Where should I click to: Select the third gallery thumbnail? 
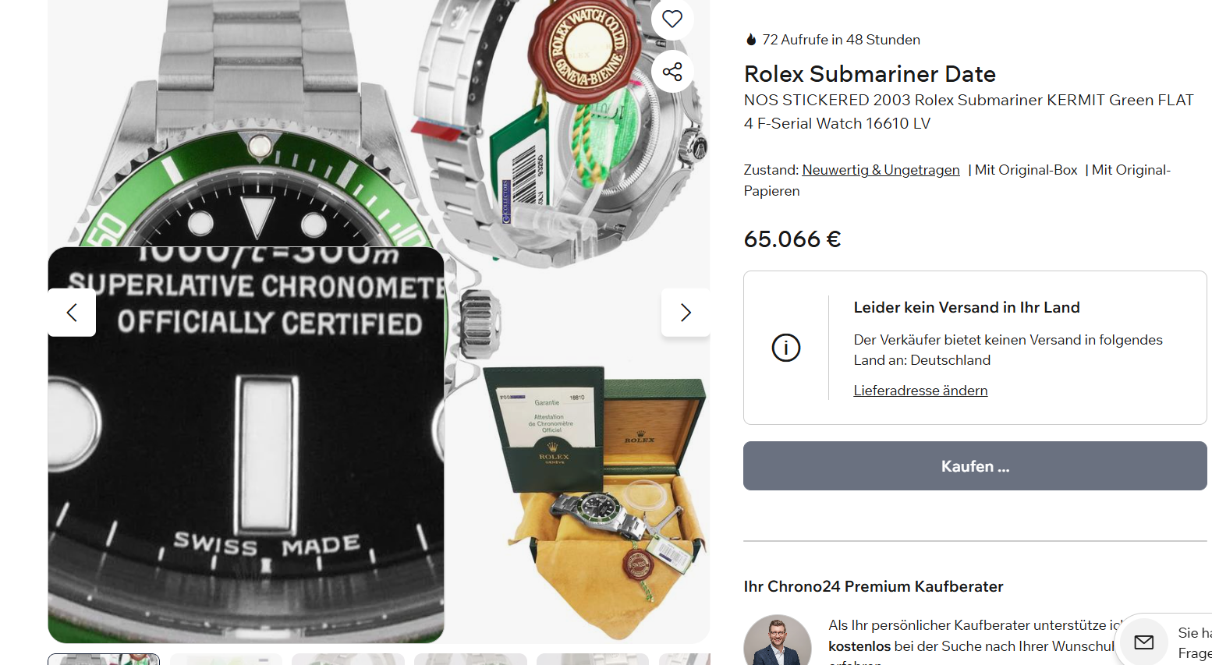[x=348, y=660]
